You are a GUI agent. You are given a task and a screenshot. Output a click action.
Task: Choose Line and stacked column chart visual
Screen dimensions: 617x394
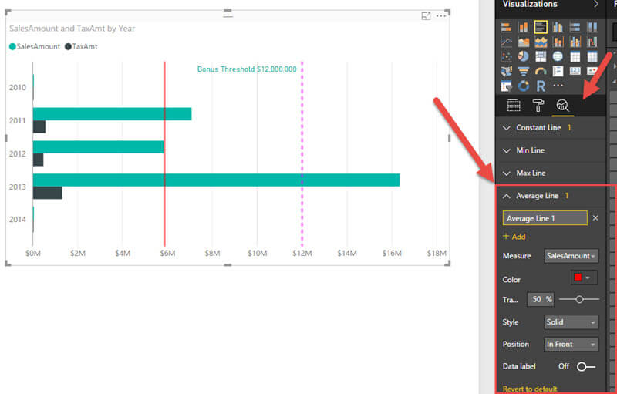(x=558, y=42)
